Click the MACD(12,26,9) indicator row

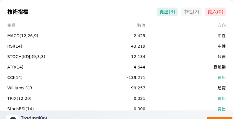click(116, 36)
